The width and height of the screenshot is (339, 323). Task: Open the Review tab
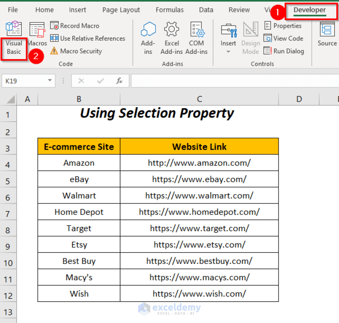tap(239, 10)
